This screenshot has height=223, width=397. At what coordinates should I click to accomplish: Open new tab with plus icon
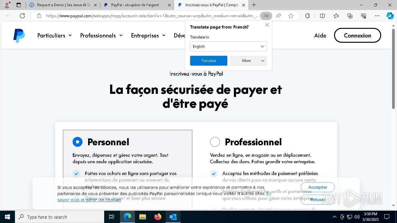(x=254, y=5)
